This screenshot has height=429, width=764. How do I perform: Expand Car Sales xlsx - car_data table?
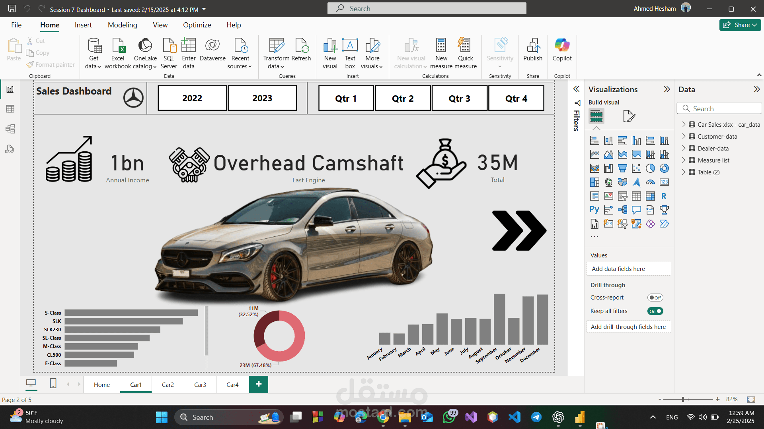(684, 124)
